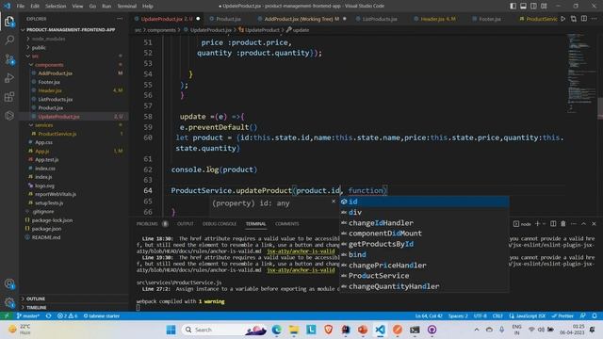Click the JavaScript JSX language mode
Screen dimensions: 603x339
(x=528, y=316)
